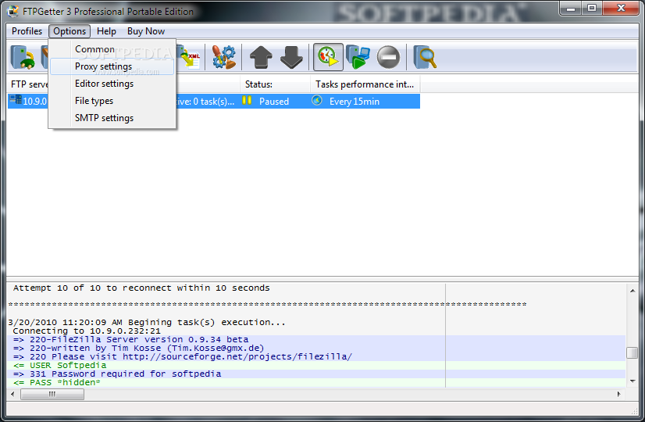645x422 pixels.
Task: Click the server icon in 10.9.0 row
Action: click(x=16, y=100)
